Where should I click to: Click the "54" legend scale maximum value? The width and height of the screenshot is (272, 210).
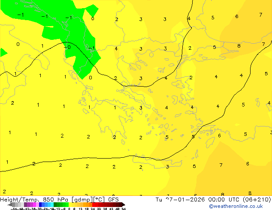point(124,209)
